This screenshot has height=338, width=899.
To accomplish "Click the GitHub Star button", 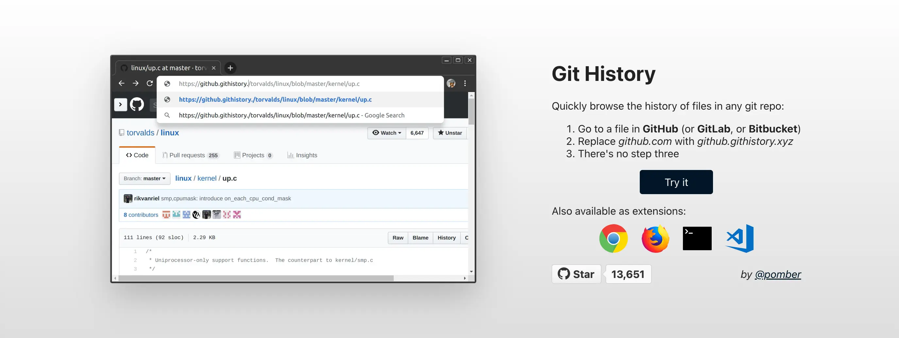I will pos(576,274).
